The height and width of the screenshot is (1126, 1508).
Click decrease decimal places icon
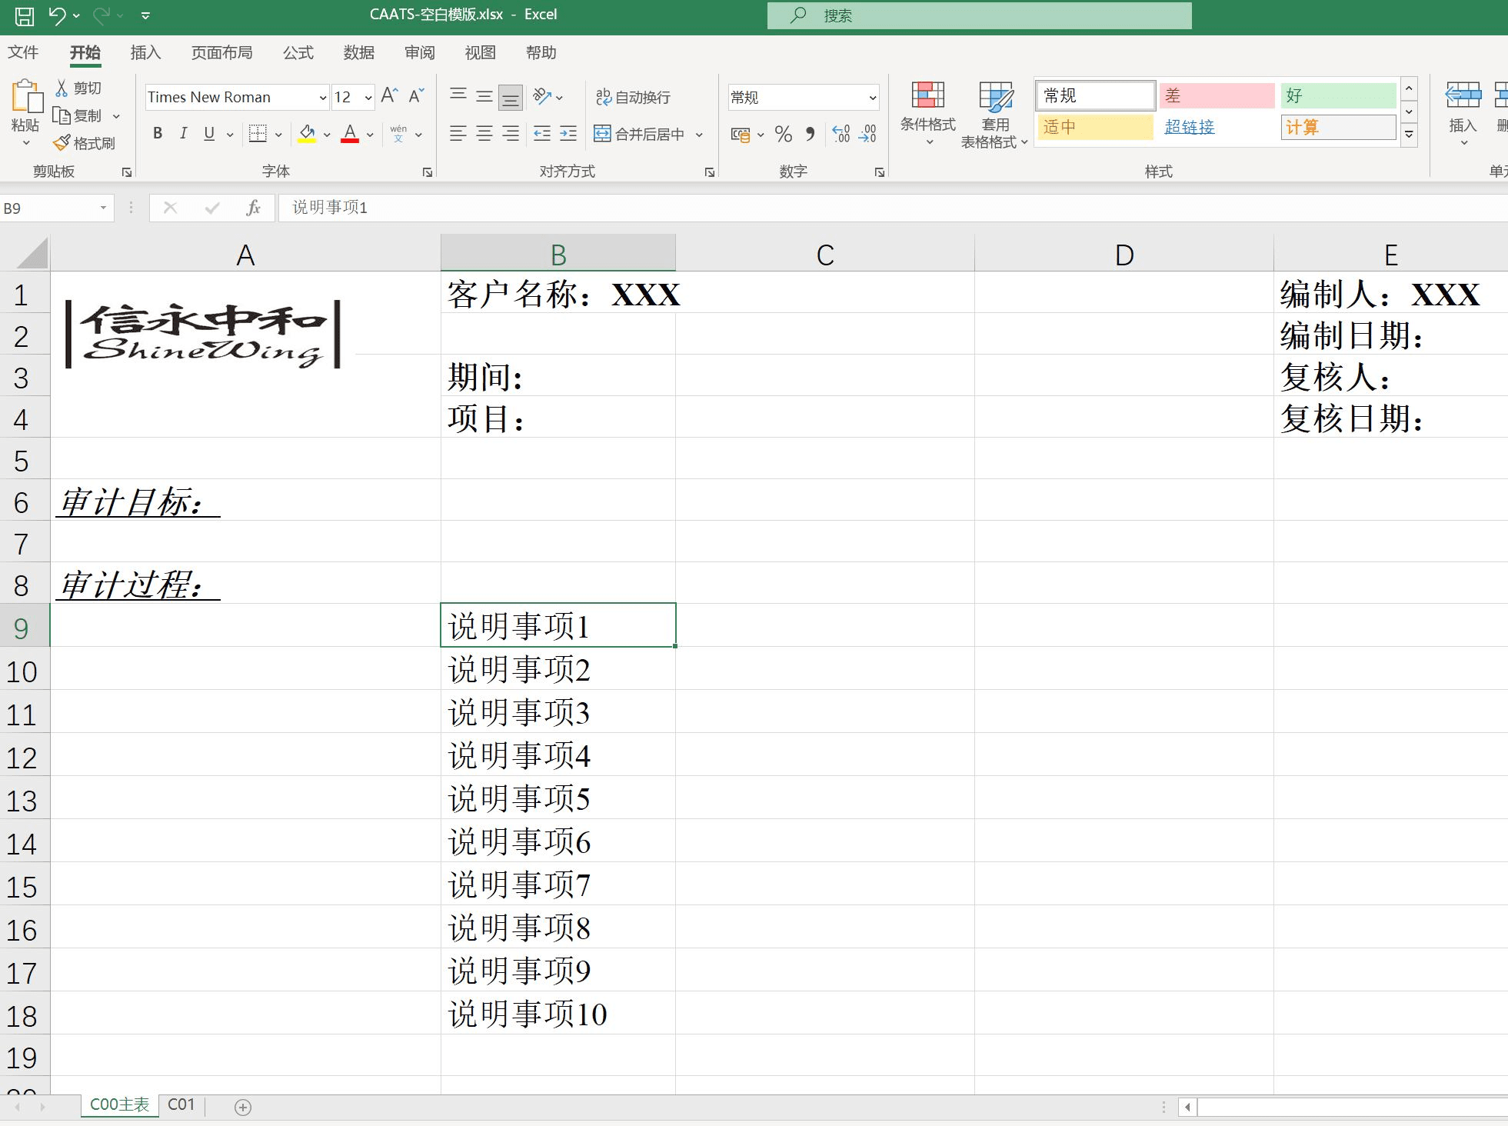(x=868, y=135)
